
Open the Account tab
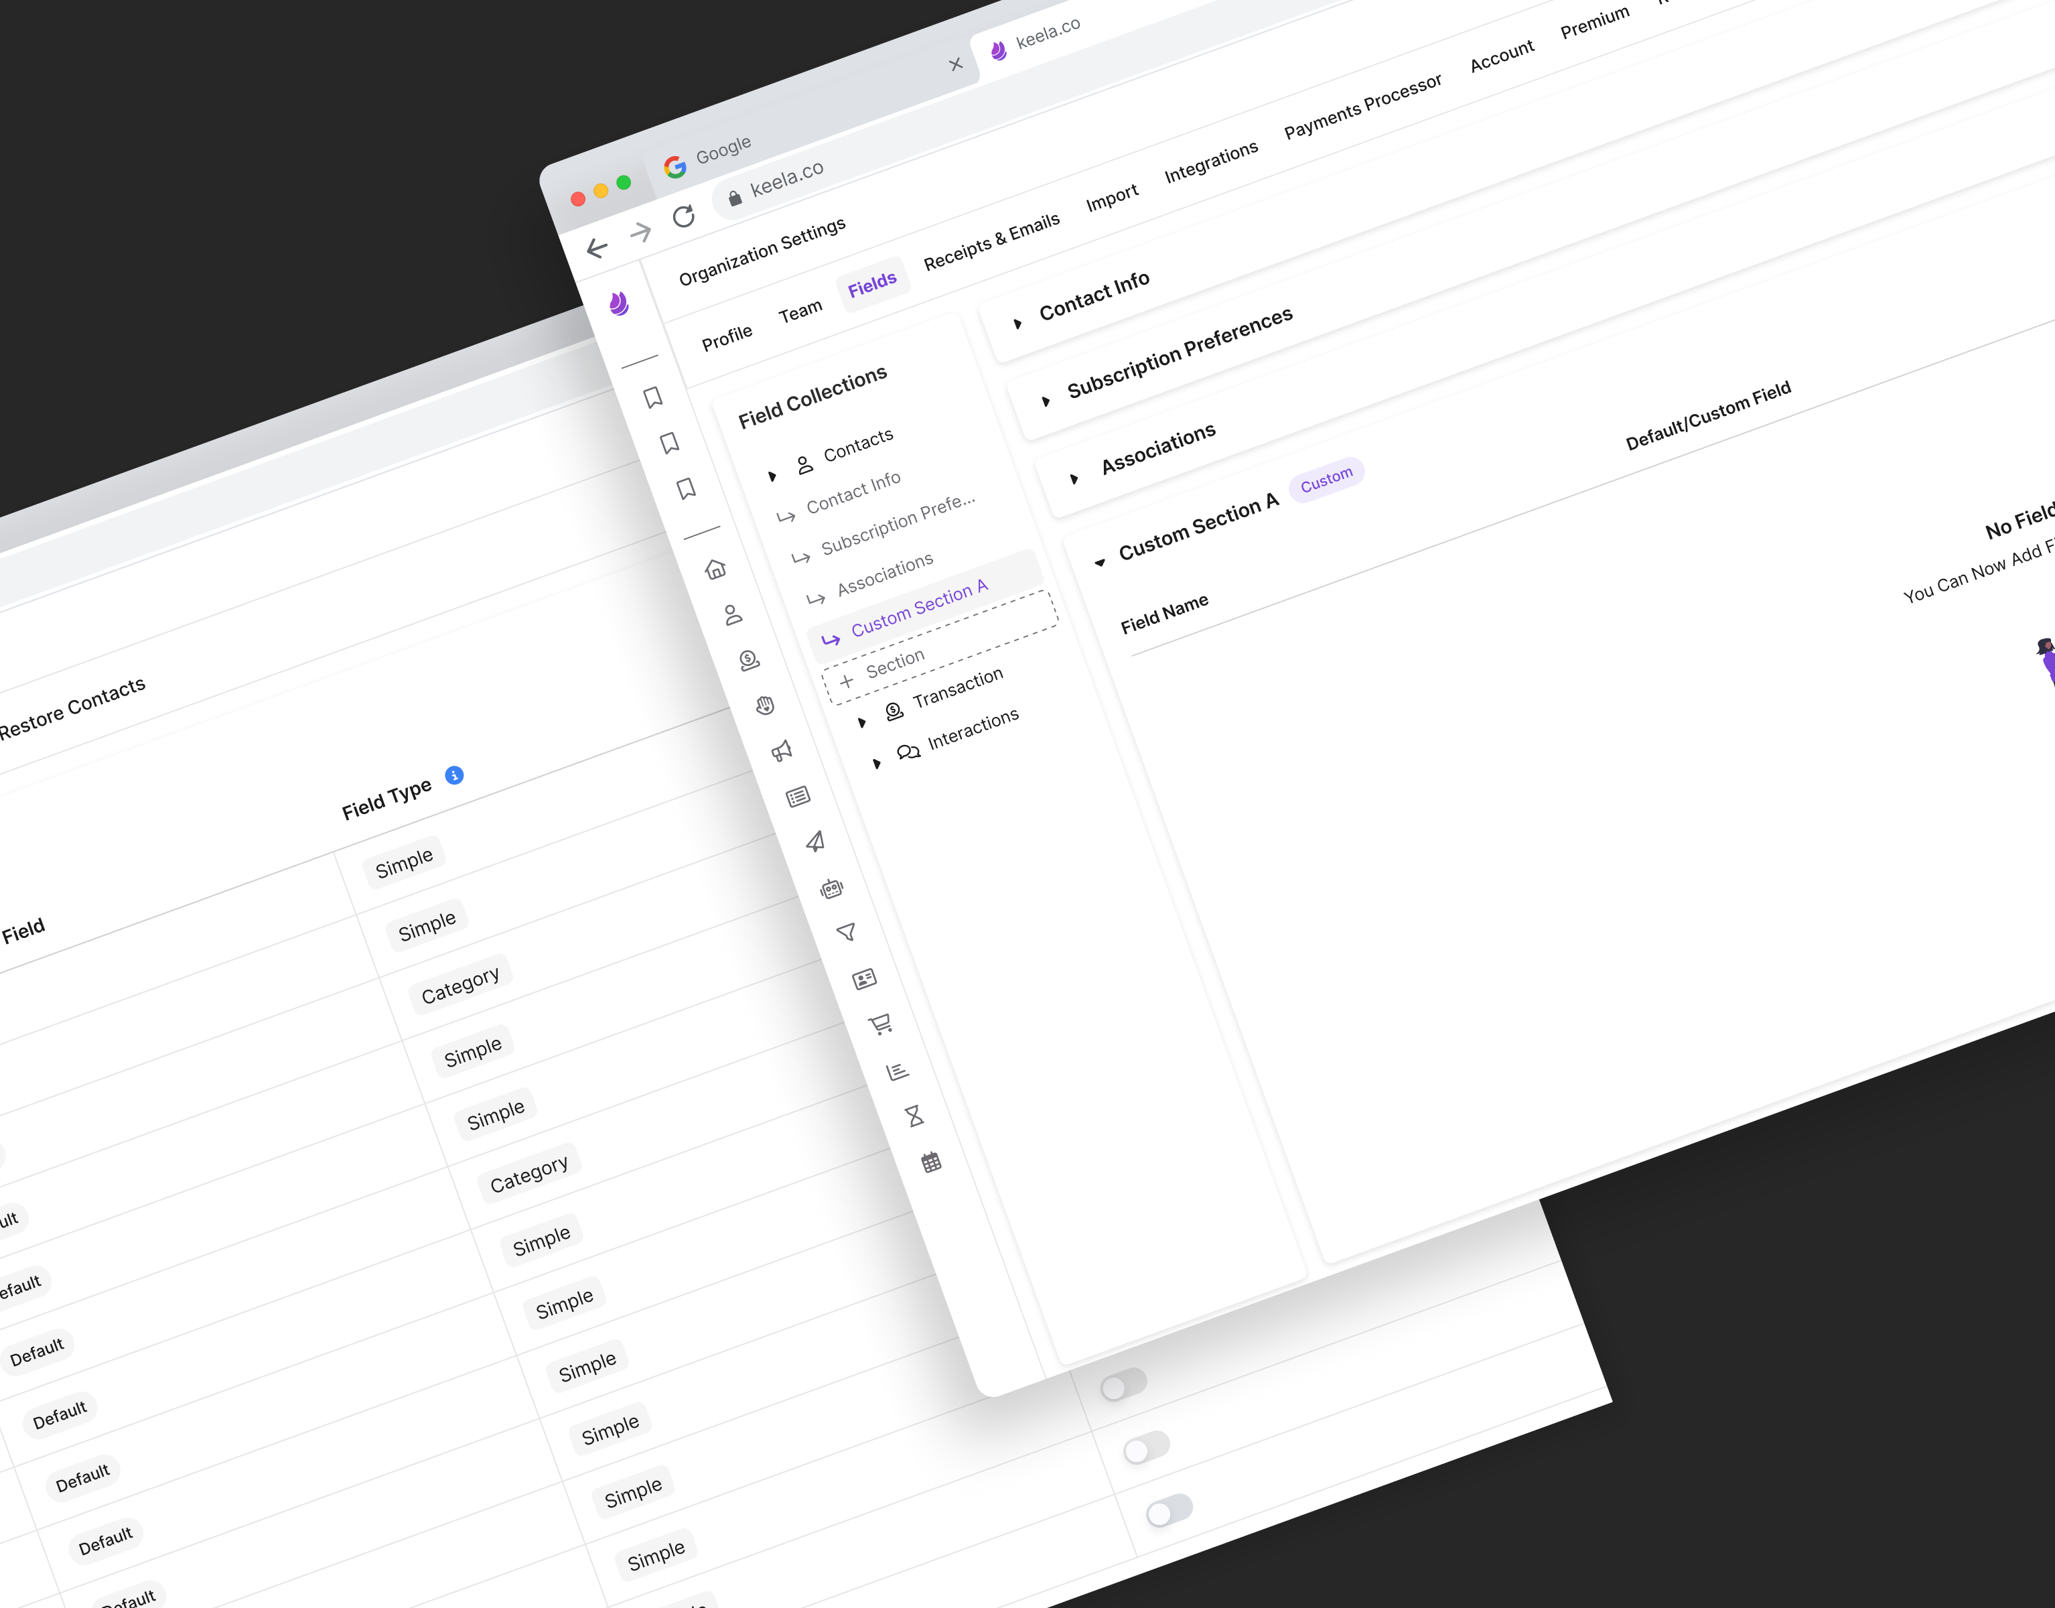pos(1502,56)
